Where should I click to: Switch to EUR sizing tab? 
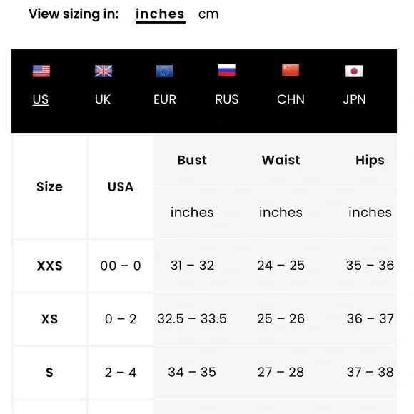pos(165,99)
